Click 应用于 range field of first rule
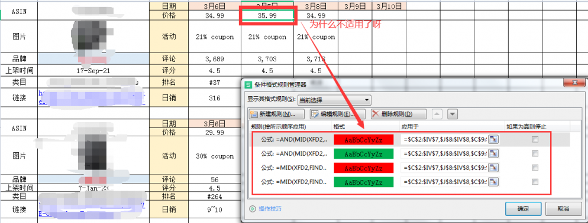 444,140
